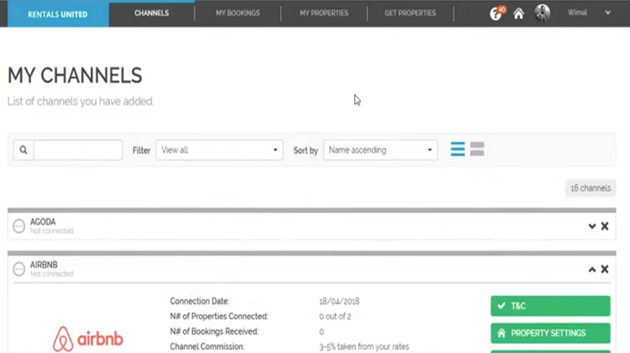Click the 3-5% commission text
The image size is (630, 353).
[x=364, y=347]
